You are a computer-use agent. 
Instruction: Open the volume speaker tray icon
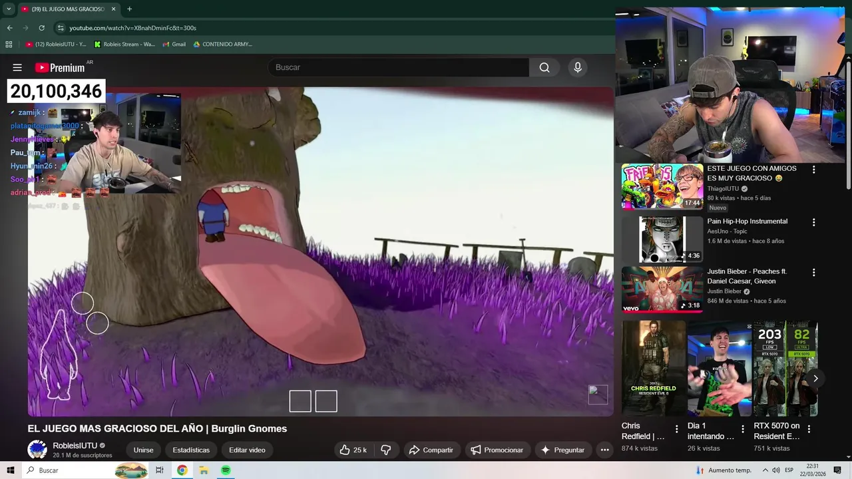pos(775,470)
